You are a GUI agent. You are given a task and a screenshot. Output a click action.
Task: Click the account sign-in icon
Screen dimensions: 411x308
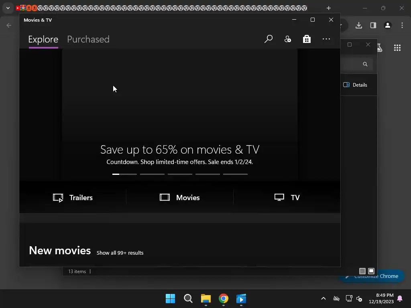(287, 39)
